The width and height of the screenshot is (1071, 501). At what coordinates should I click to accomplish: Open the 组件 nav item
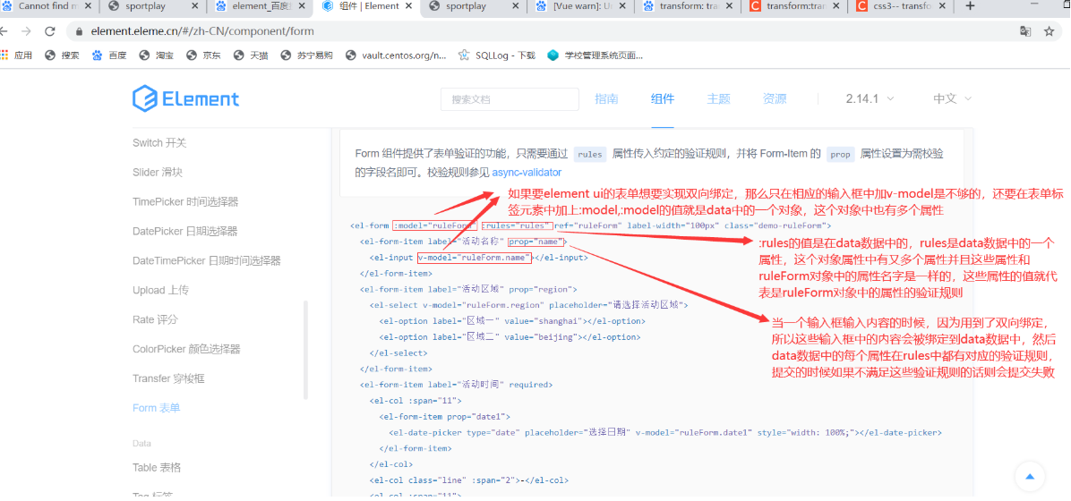click(x=663, y=99)
